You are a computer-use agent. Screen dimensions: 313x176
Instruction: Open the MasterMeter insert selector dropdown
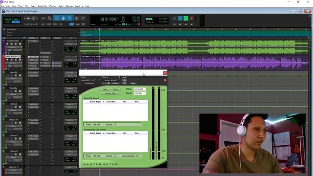90,83
